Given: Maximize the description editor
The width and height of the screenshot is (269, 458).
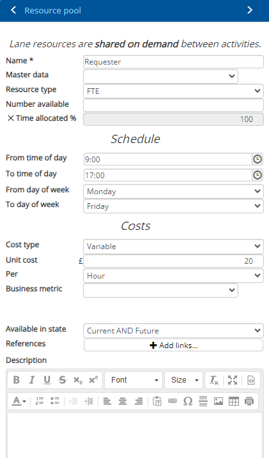Looking at the screenshot, I should (x=233, y=380).
